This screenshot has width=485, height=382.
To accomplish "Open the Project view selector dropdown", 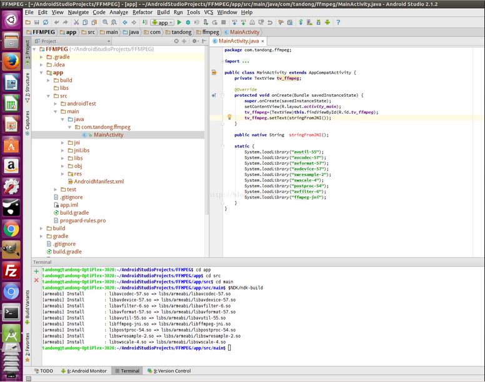I will tap(72, 41).
